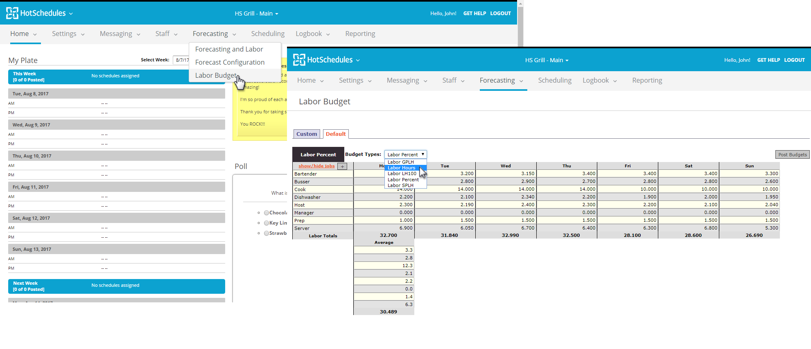
Task: Expand Staff menu in back window
Action: pyautogui.click(x=166, y=34)
